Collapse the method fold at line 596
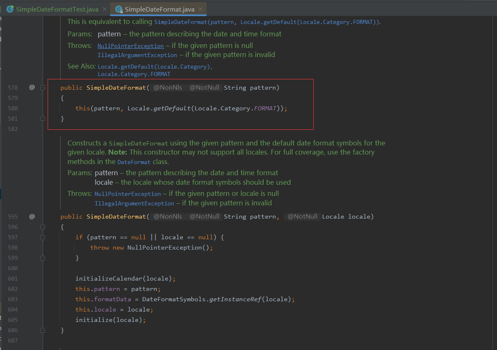 [x=43, y=226]
